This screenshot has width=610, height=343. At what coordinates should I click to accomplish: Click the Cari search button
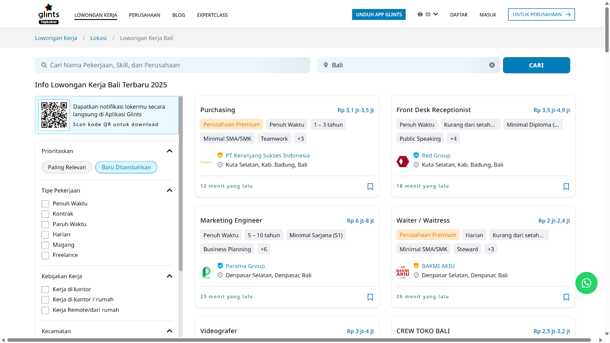pos(536,65)
